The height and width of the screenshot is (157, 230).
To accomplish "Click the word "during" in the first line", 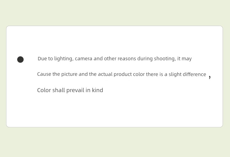I will 145,59.
